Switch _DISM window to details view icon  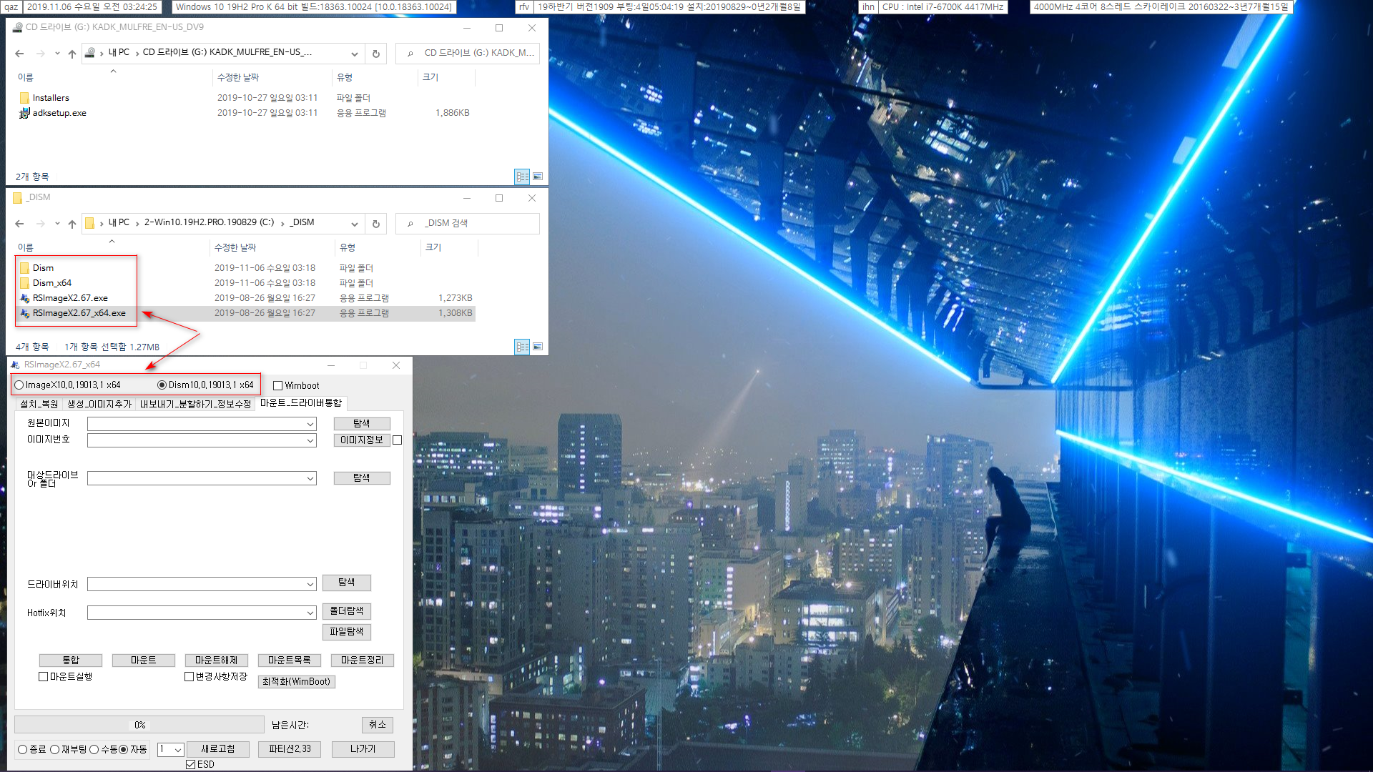tap(523, 347)
